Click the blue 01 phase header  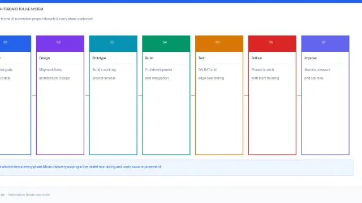tap(15, 43)
